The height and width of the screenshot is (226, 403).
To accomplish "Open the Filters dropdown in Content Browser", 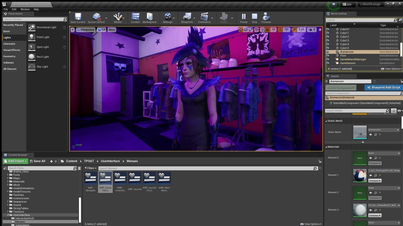I will click(x=91, y=168).
